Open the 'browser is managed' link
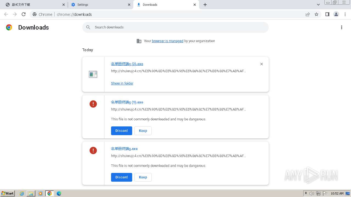Screen dimensions: 351x197 168,41
